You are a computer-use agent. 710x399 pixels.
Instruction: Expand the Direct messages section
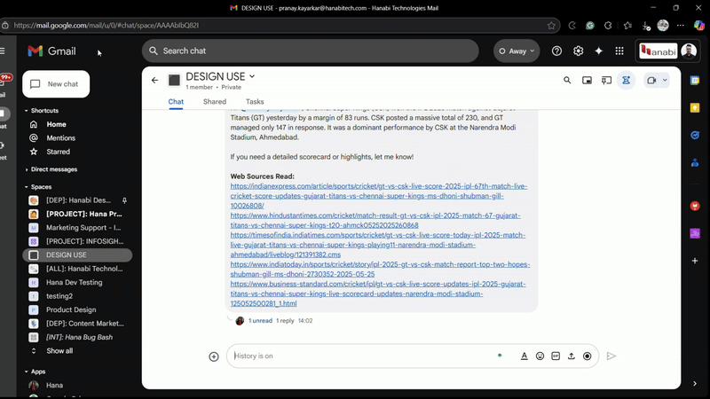26,168
